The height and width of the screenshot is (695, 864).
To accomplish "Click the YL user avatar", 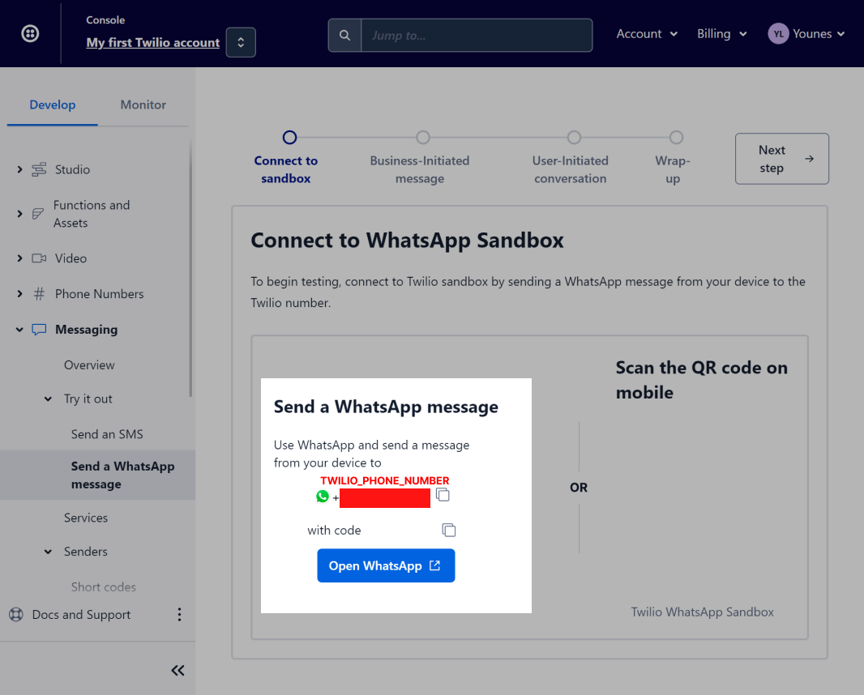I will tap(778, 33).
